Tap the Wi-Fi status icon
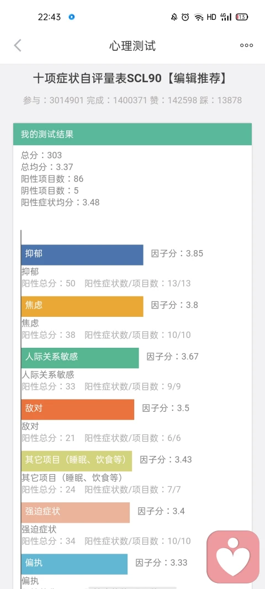The width and height of the screenshot is (265, 589). click(198, 17)
